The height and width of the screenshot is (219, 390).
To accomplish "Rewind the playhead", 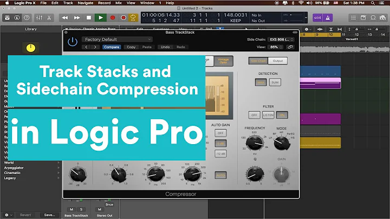I will tap(65, 18).
